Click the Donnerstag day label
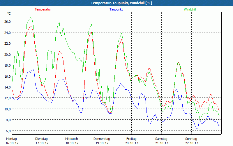 pyautogui.click(x=102, y=139)
